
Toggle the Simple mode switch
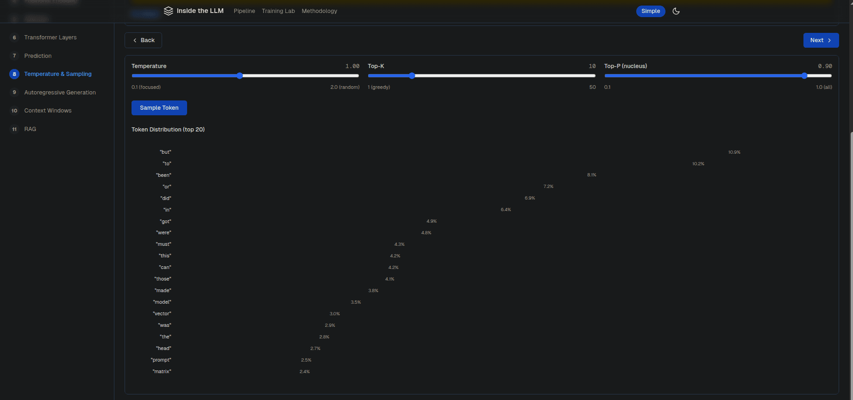[651, 11]
